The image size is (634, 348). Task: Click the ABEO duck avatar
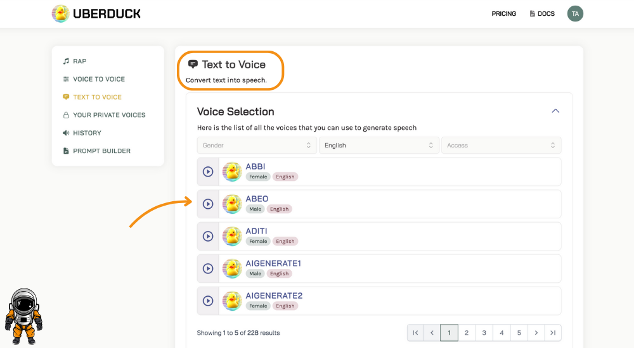point(232,204)
